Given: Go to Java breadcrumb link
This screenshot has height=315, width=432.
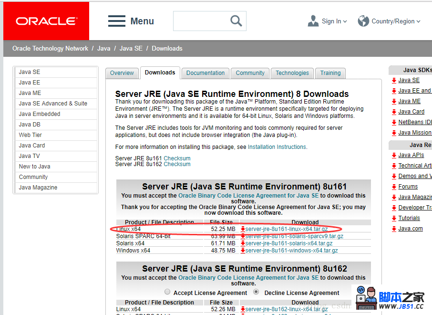Looking at the screenshot, I should click(103, 49).
